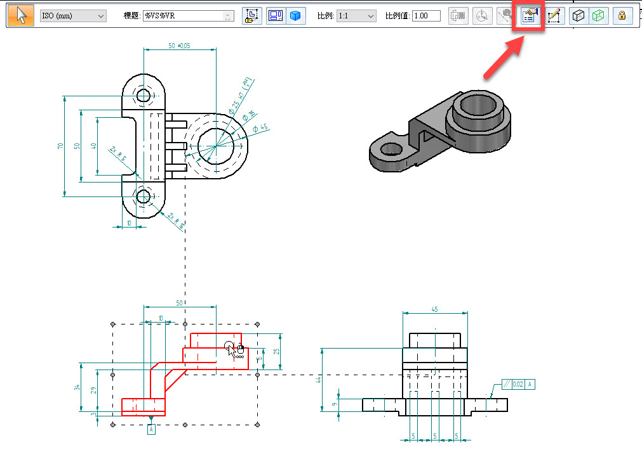Click the greyed hidden-edge display icon
Screen dimensions: 642x450
(x=505, y=16)
